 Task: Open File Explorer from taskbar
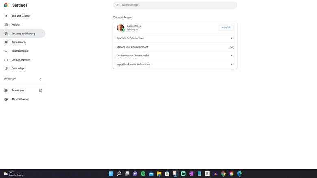pos(159,174)
